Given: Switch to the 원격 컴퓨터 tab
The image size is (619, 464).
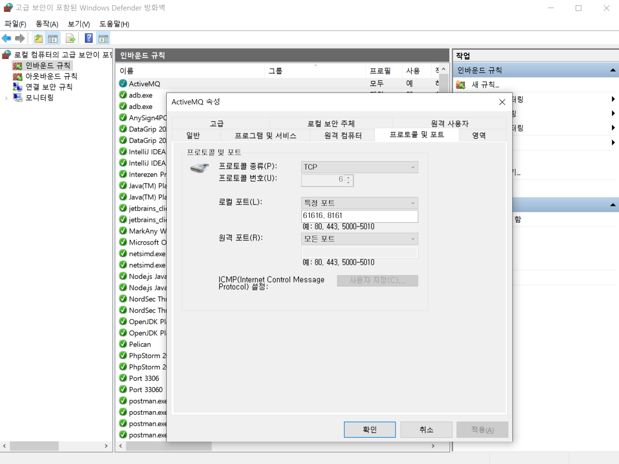Looking at the screenshot, I should pyautogui.click(x=343, y=135).
